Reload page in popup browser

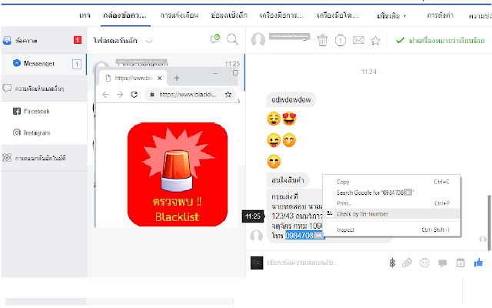point(134,94)
